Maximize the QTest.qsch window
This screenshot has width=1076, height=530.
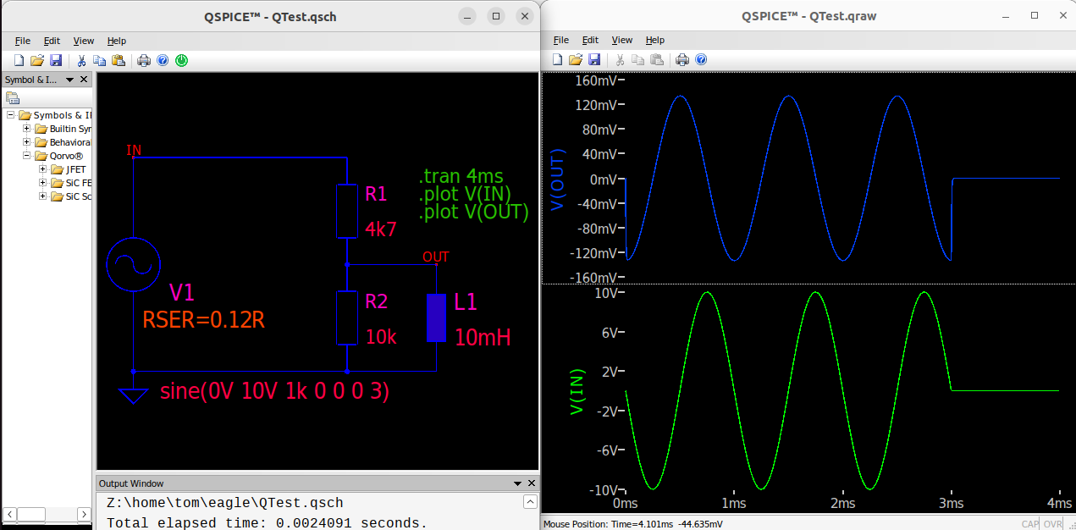coord(497,15)
